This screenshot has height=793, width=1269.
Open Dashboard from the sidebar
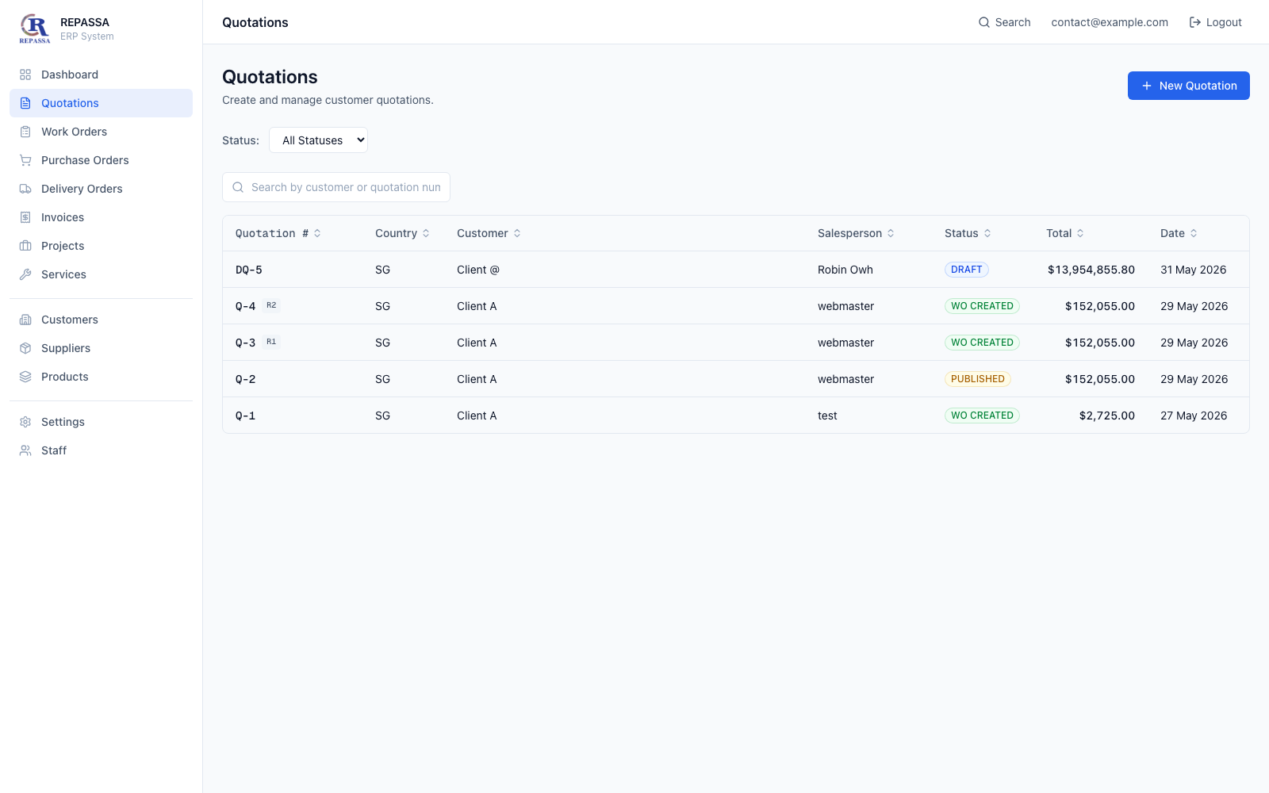click(101, 75)
